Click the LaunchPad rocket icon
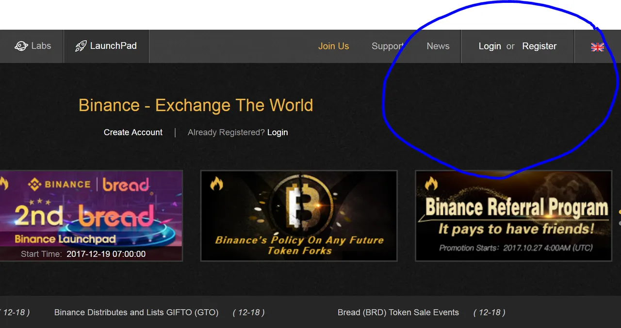Viewport: 621px width, 328px height. [81, 46]
